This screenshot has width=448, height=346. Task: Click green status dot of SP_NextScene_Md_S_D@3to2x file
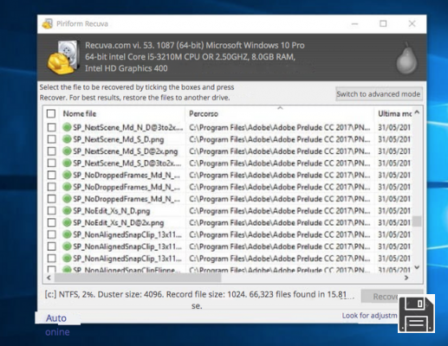tap(67, 163)
